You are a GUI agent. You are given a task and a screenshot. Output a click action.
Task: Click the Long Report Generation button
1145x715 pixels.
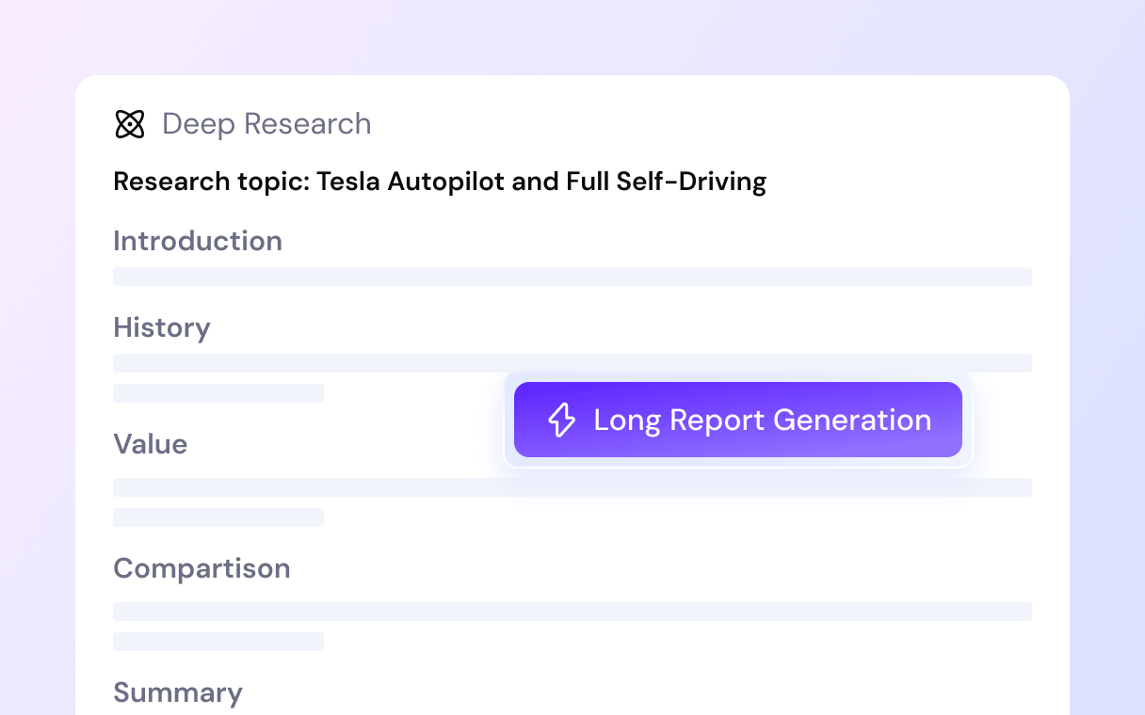pyautogui.click(x=738, y=420)
